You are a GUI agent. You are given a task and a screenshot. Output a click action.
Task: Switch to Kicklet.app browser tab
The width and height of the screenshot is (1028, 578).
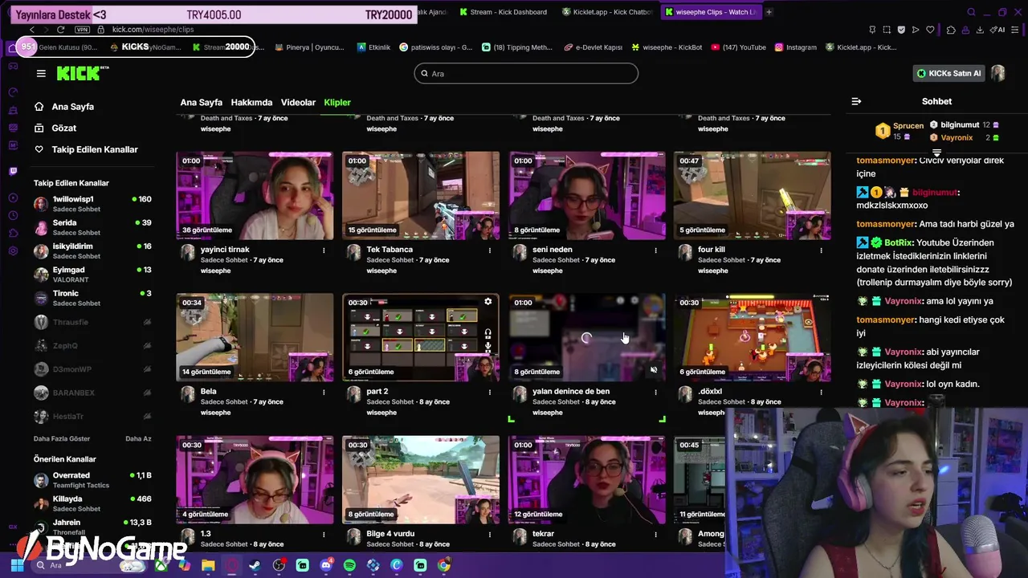607,12
